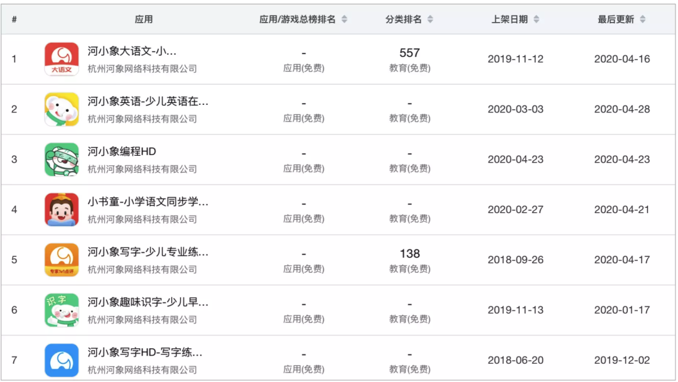Click 教育(免费) under rank 557
The height and width of the screenshot is (382, 678).
(409, 68)
